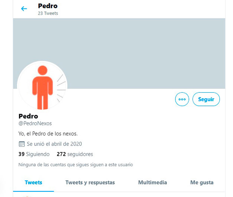The height and width of the screenshot is (197, 233).
Task: View the 272 seguidores list
Action: click(x=75, y=154)
